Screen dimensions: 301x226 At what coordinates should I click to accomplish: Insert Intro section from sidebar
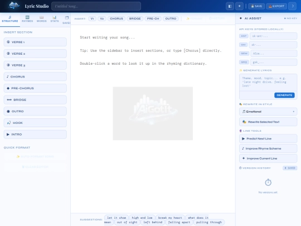(35, 134)
